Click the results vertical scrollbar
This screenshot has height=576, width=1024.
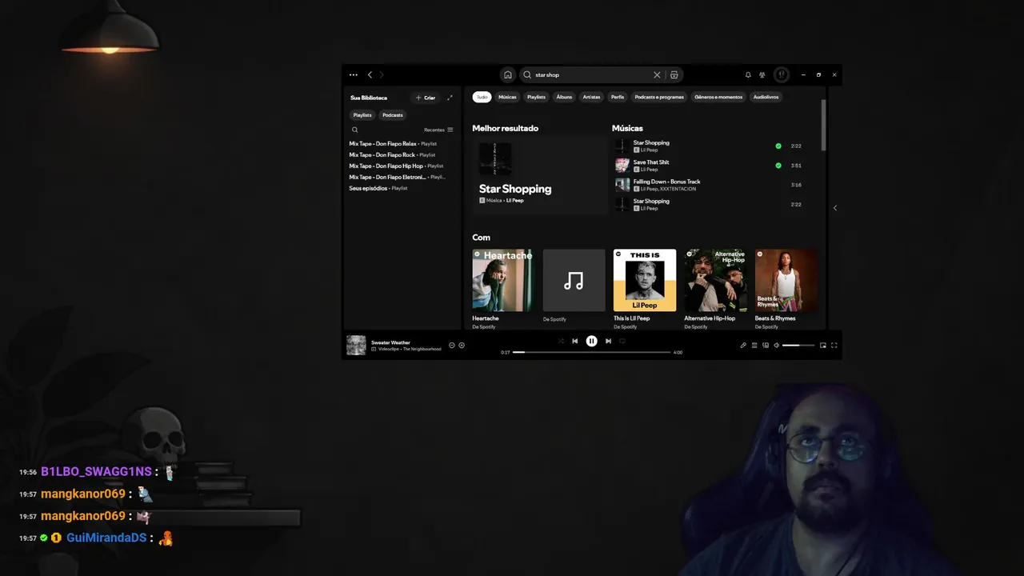(823, 126)
